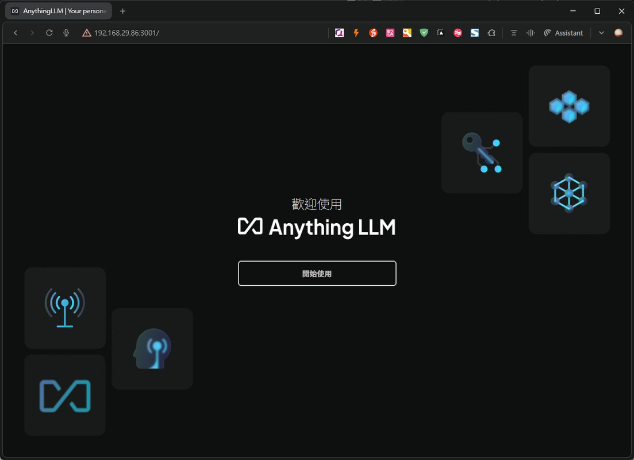Click the red round striped extension icon
The width and height of the screenshot is (634, 460).
[458, 33]
